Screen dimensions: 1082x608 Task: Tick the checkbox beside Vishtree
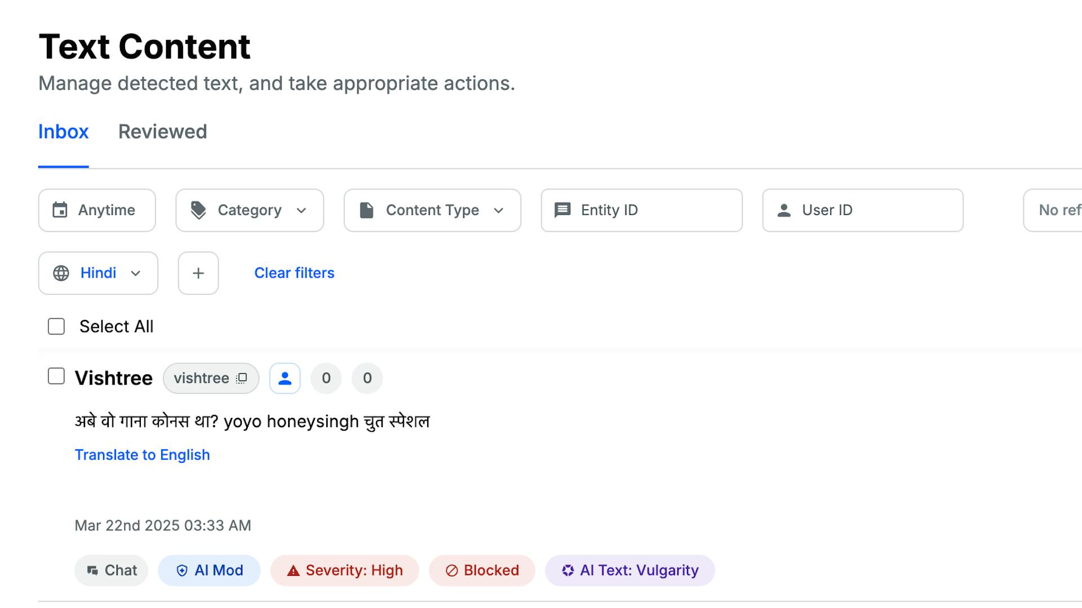click(x=56, y=376)
